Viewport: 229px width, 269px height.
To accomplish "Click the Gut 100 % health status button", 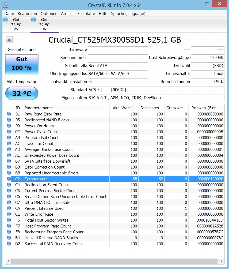I will click(x=22, y=64).
